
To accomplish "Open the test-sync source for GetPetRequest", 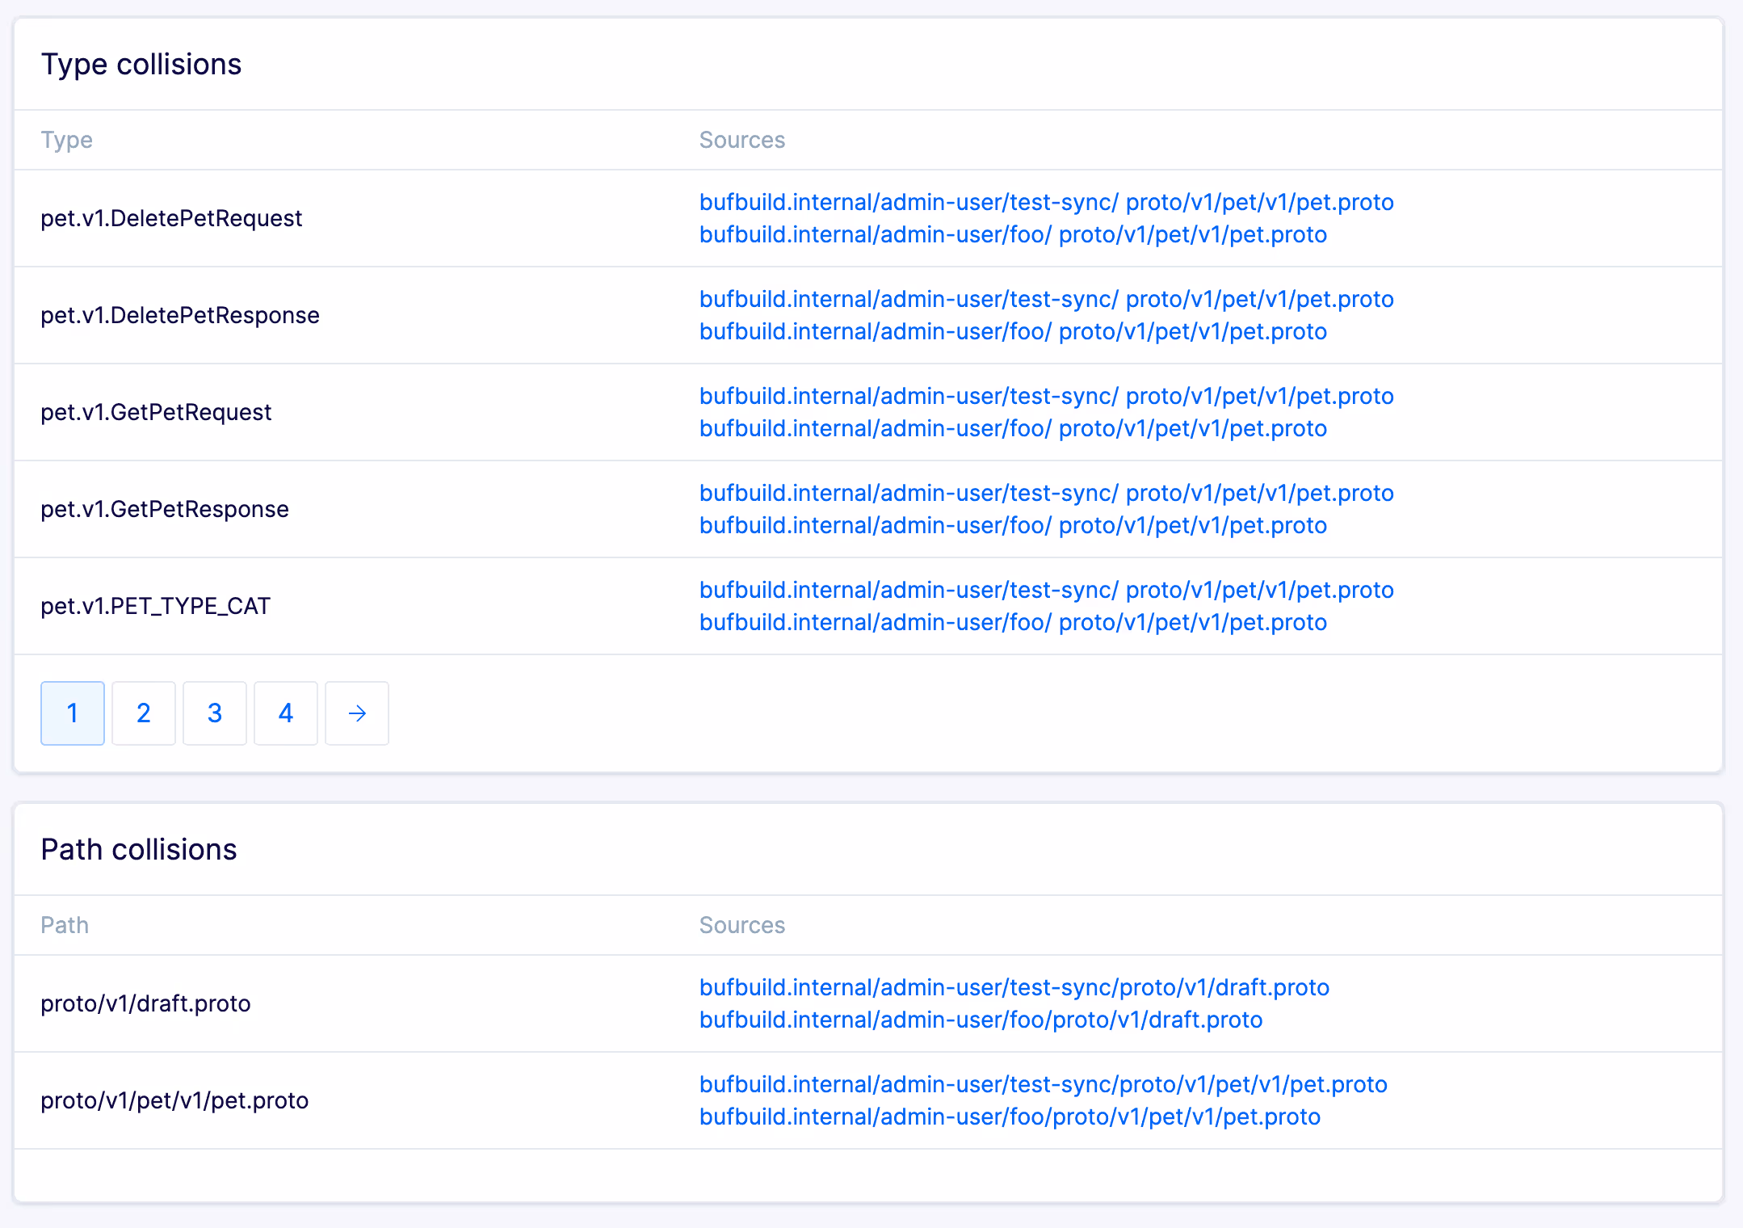I will pos(1045,396).
